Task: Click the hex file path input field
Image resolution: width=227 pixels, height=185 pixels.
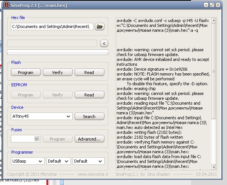Action: (x=52, y=27)
